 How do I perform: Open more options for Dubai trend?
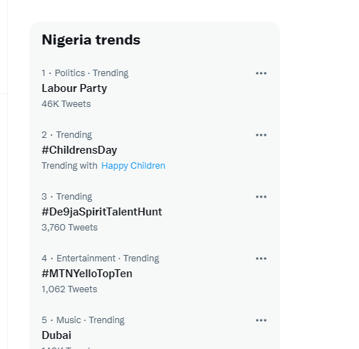pyautogui.click(x=261, y=320)
